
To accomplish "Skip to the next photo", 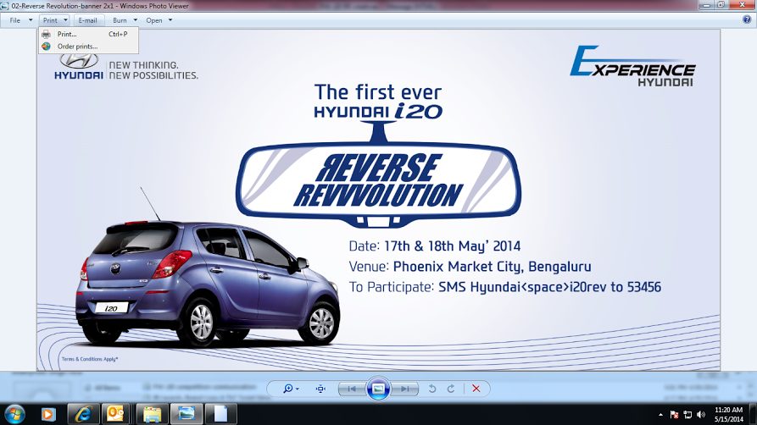I will click(407, 389).
